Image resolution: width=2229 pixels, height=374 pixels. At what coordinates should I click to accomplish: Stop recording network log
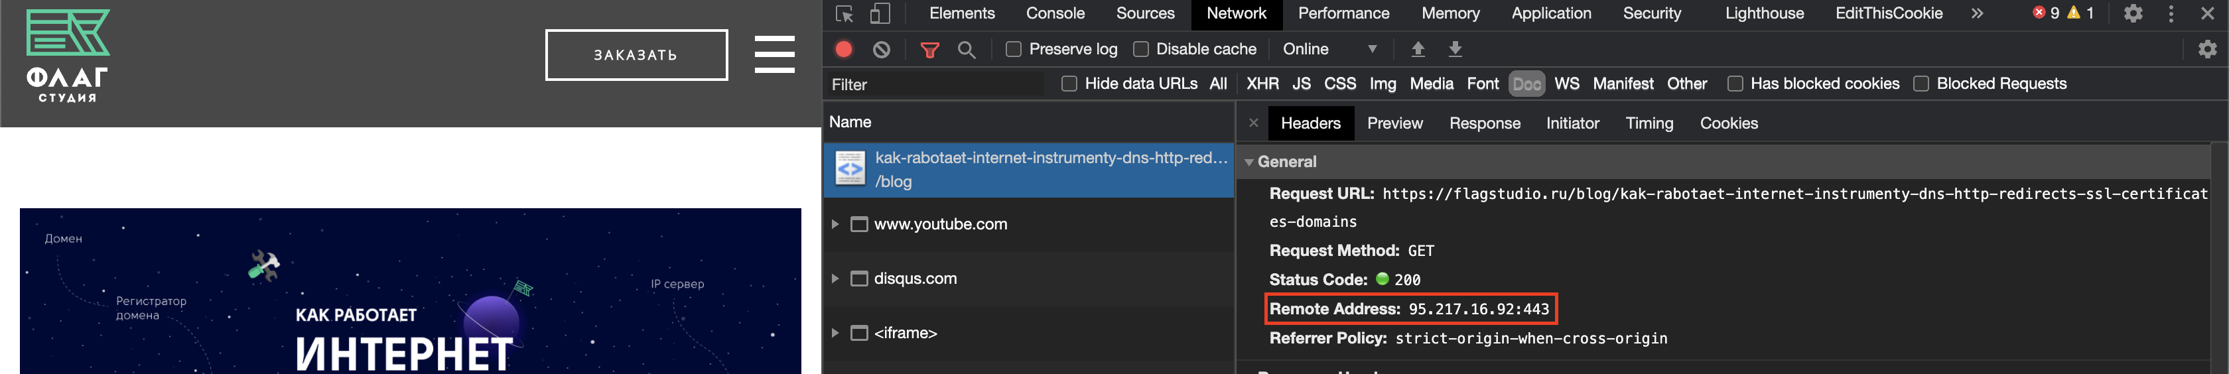pyautogui.click(x=844, y=49)
